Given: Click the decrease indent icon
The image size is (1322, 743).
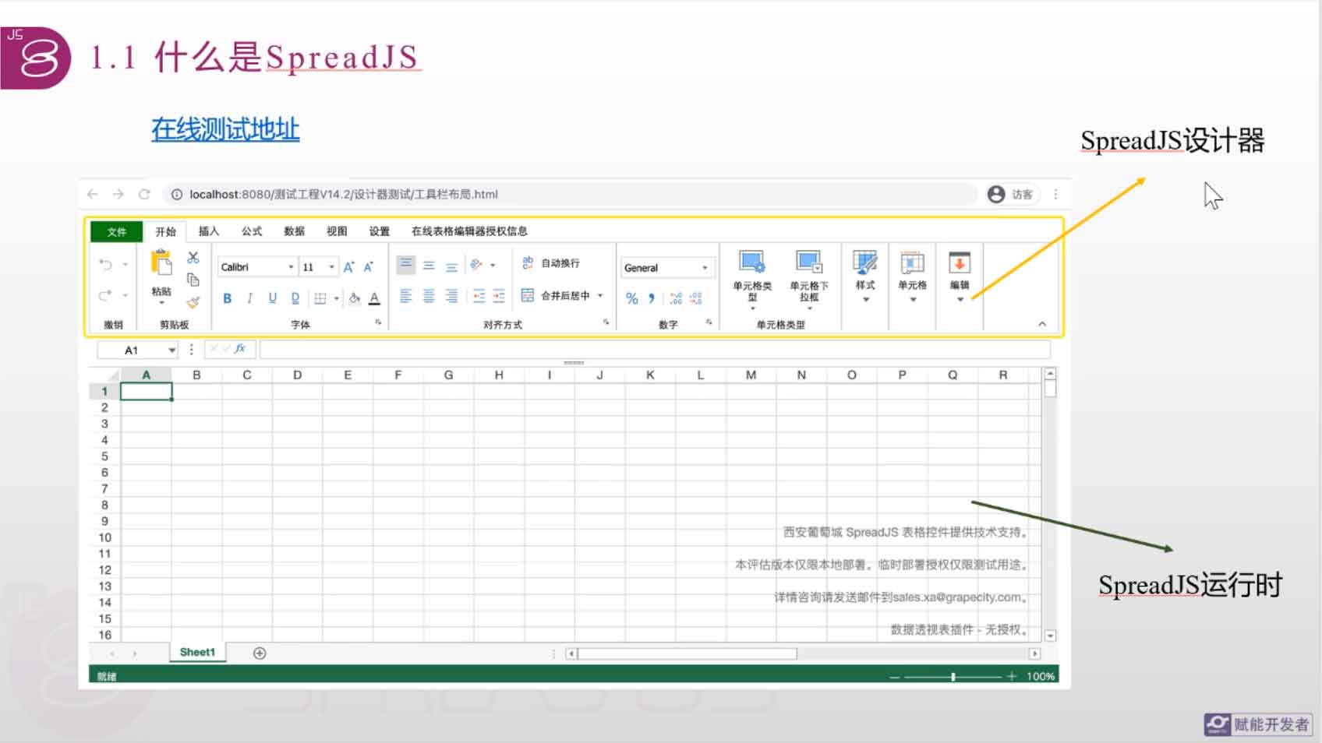Looking at the screenshot, I should 479,296.
